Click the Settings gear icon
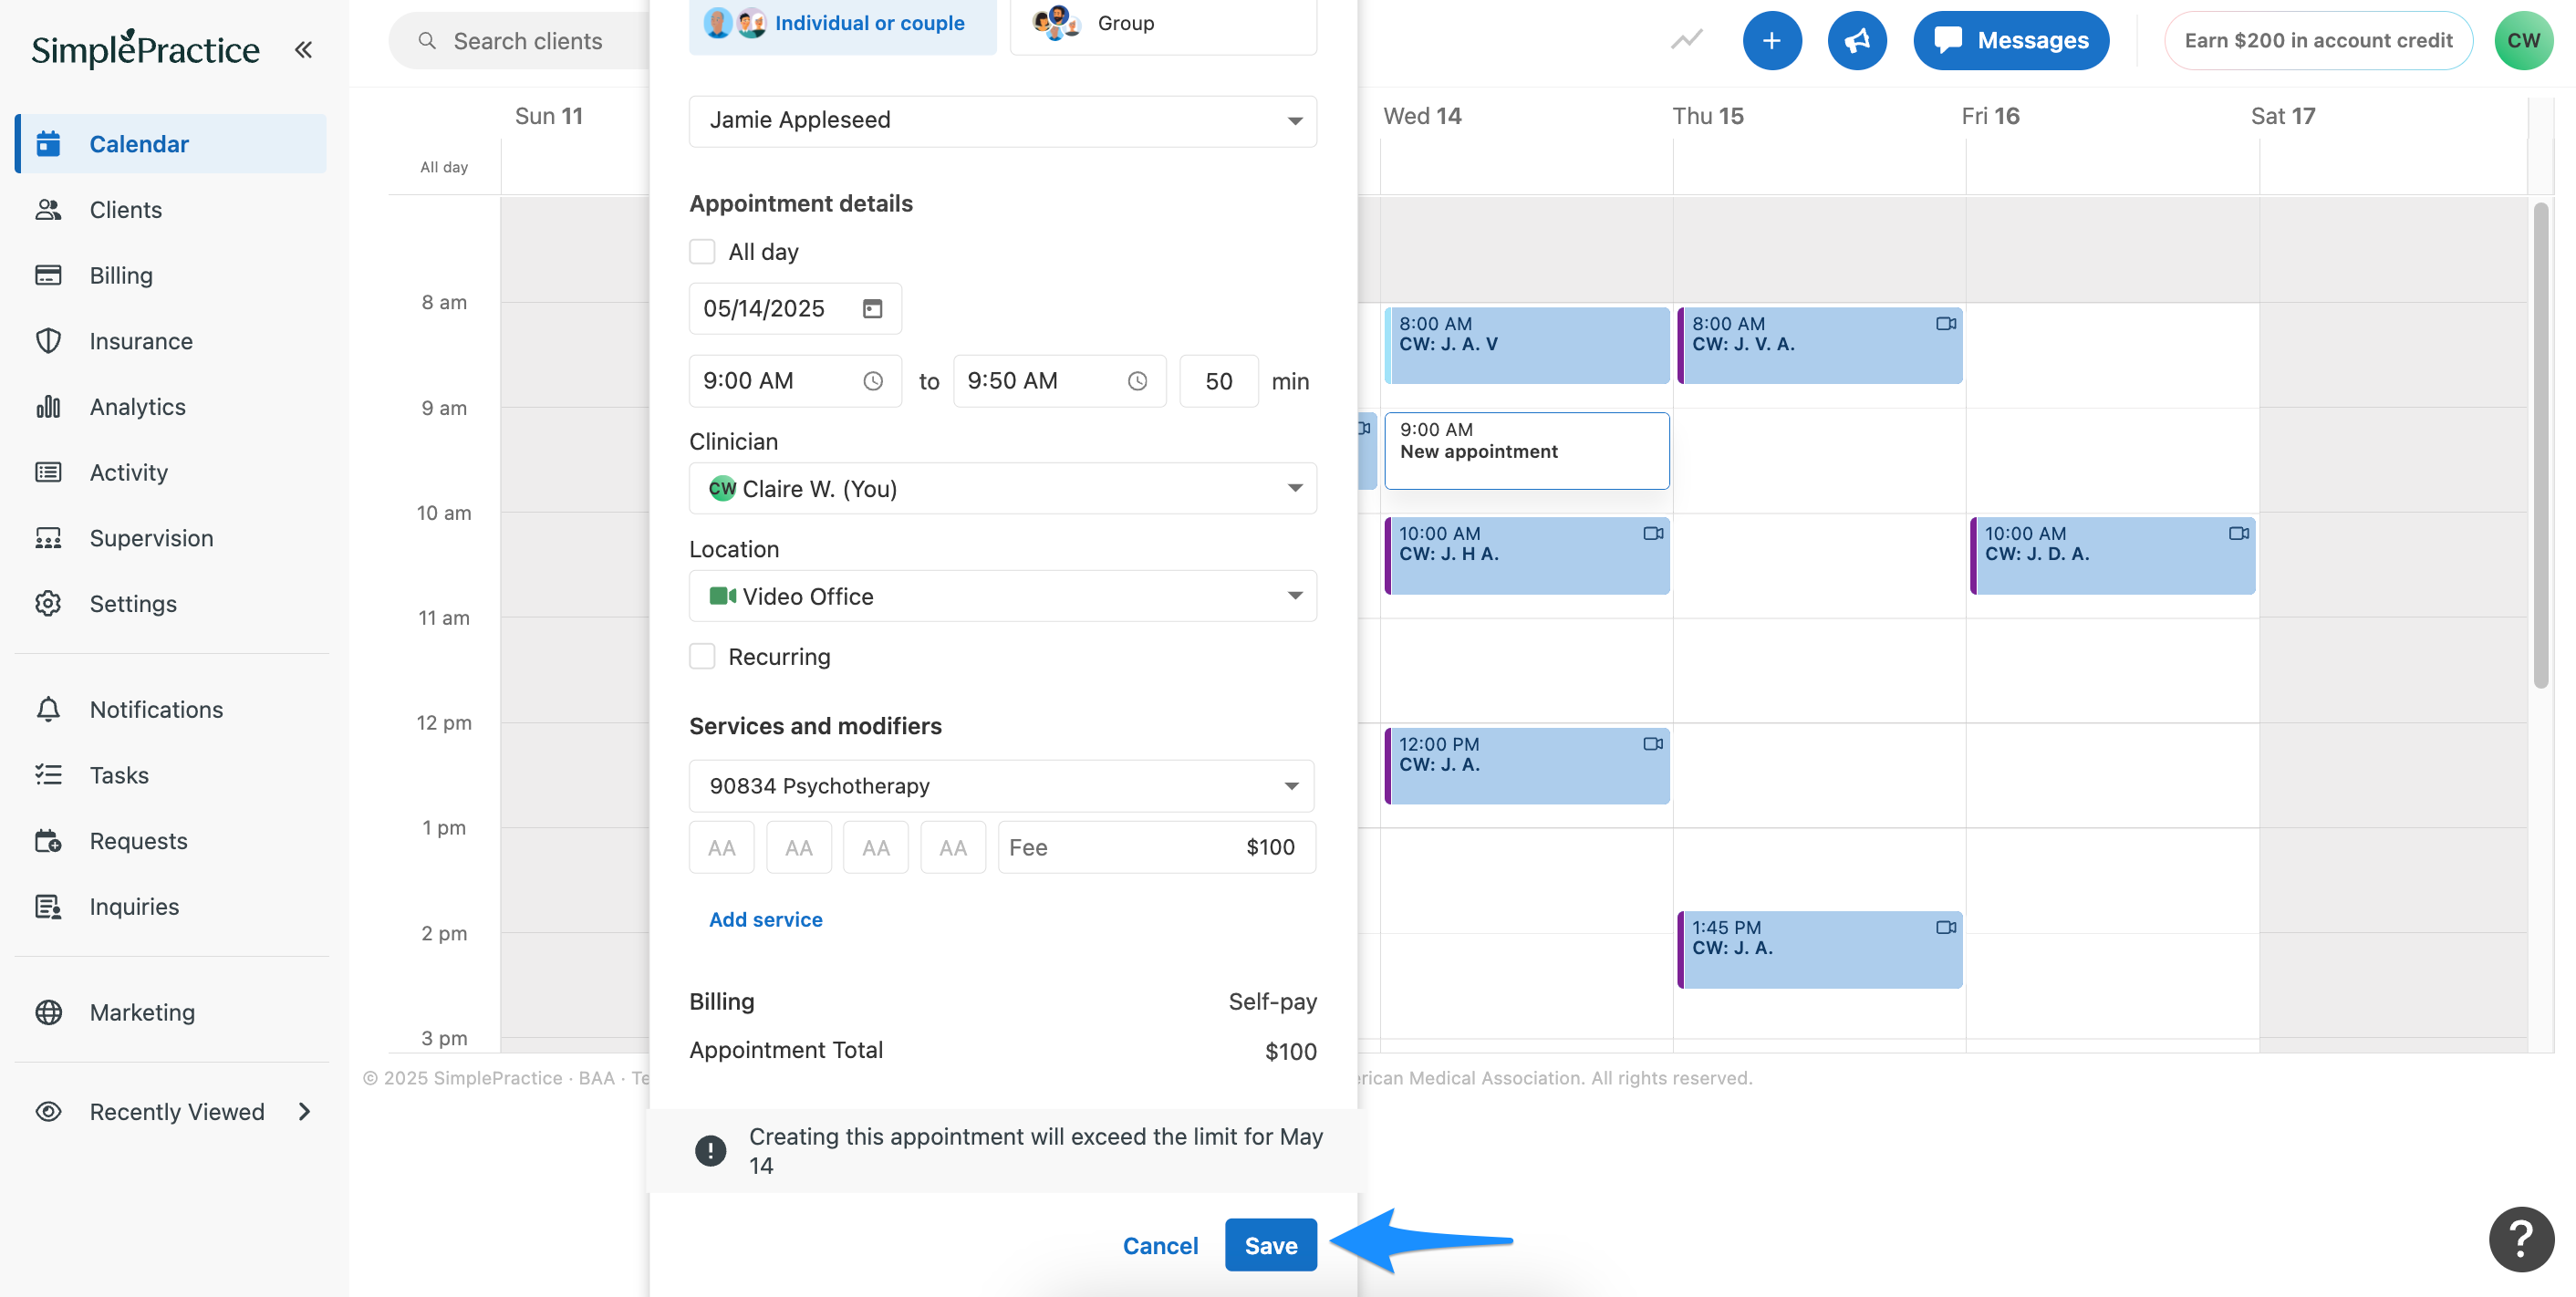The height and width of the screenshot is (1297, 2576). 48,604
